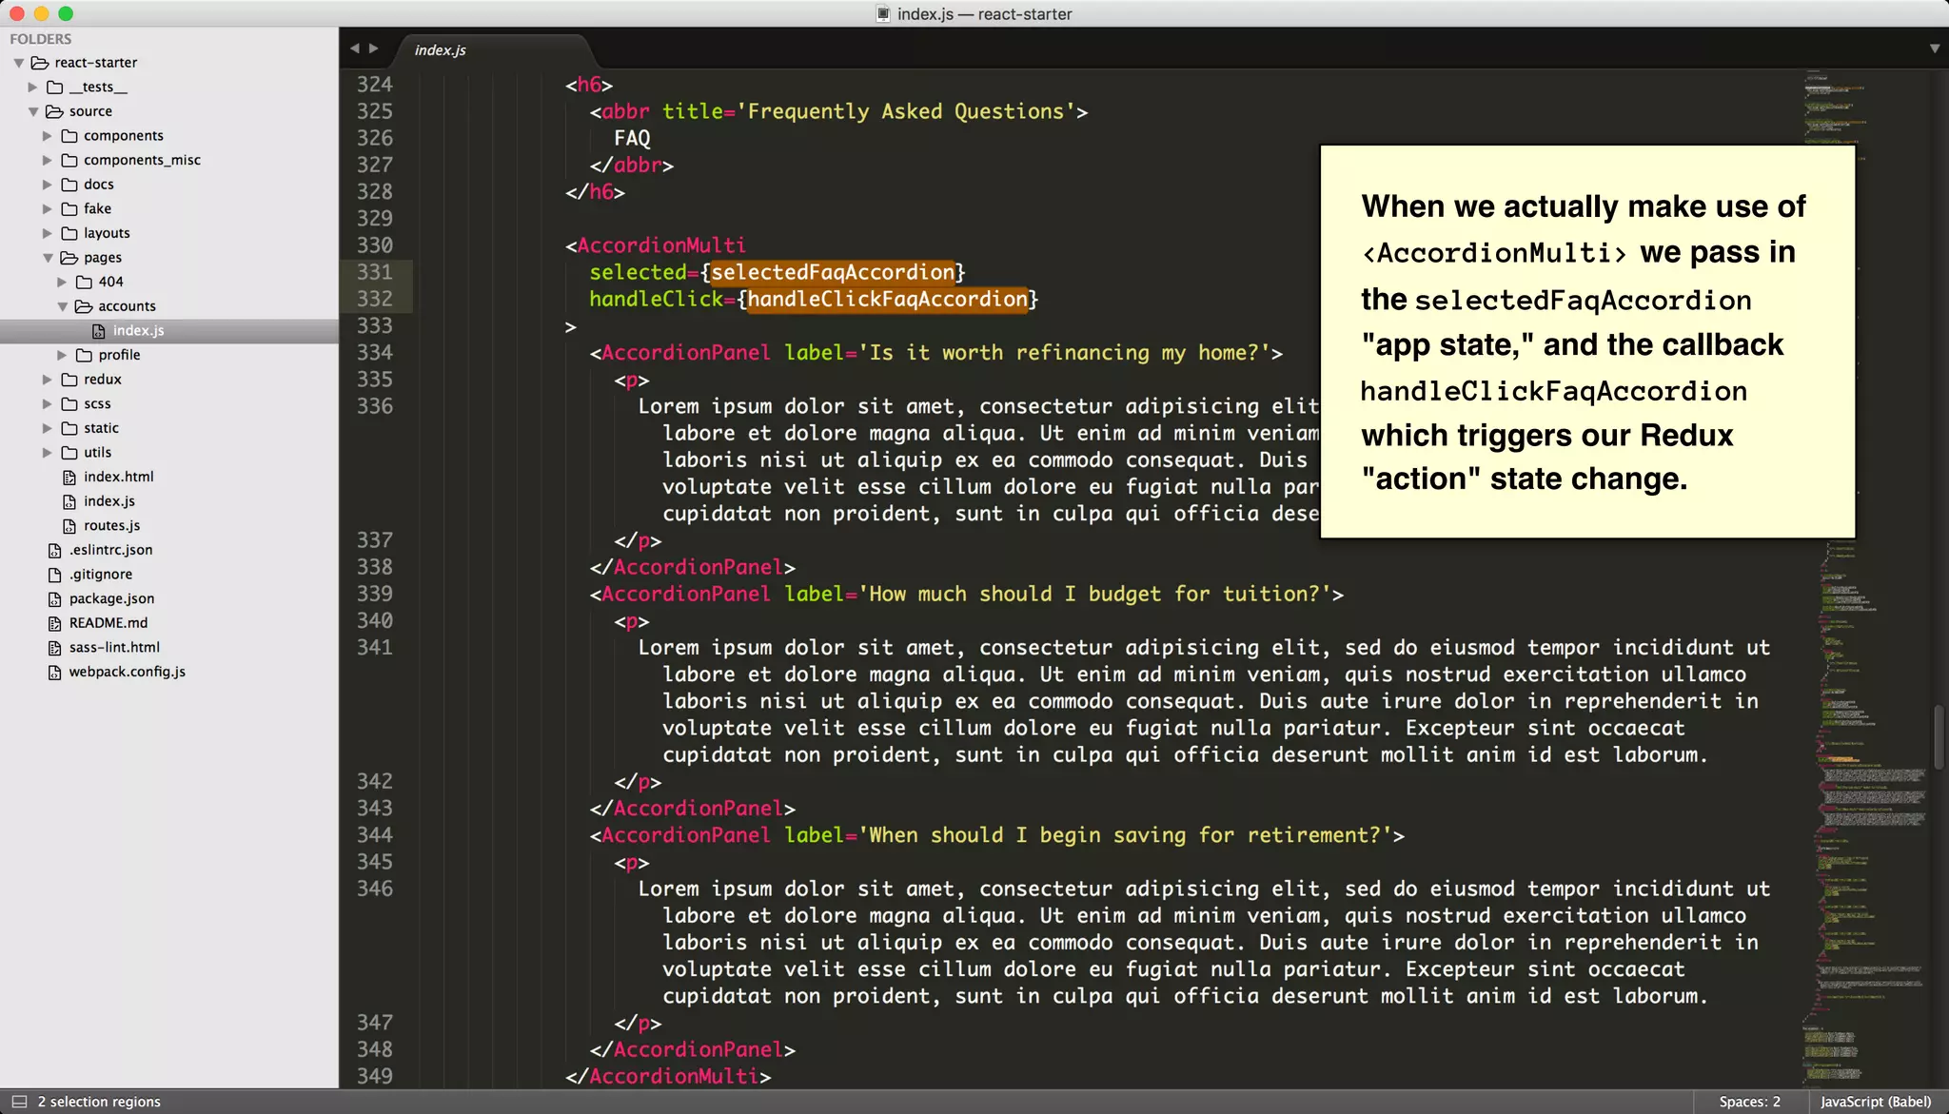Click the webpack.config.js file icon
The height and width of the screenshot is (1114, 1949).
click(x=55, y=672)
